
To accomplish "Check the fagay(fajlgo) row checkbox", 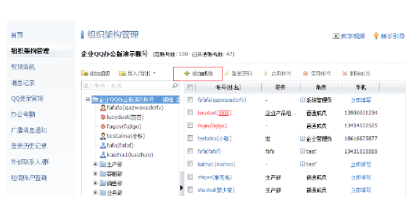I will [x=191, y=126].
